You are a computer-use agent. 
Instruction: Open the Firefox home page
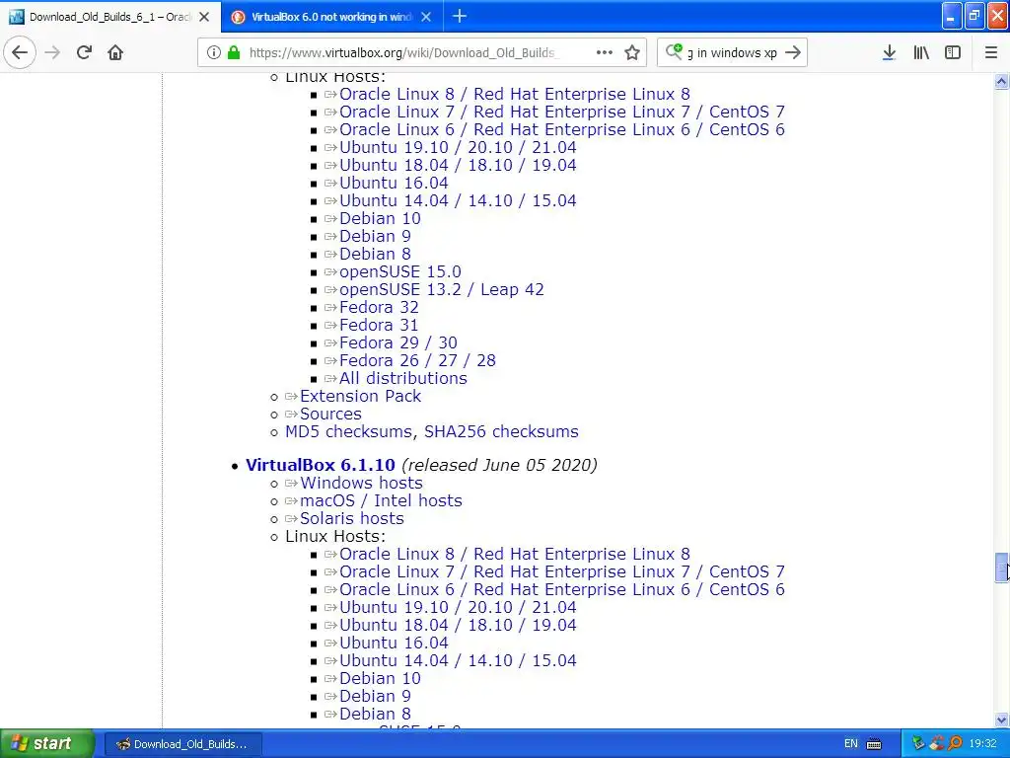pos(115,52)
